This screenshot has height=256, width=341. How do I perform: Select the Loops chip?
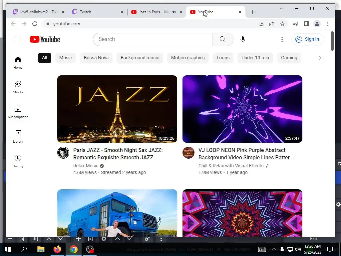[223, 58]
